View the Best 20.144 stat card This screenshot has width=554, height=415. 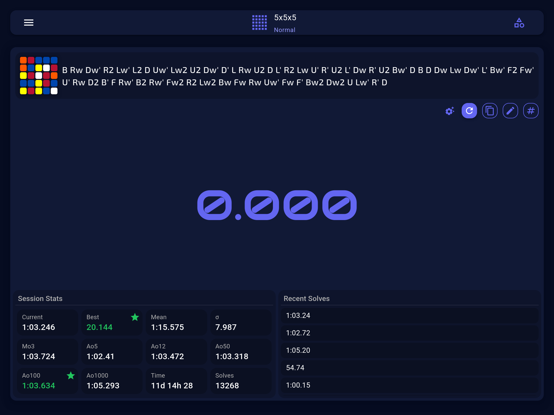click(x=112, y=323)
